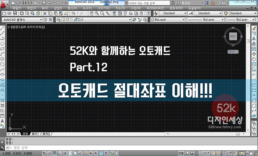
Task: Select the Table tool in Draw toolbar
Action: coord(2,116)
